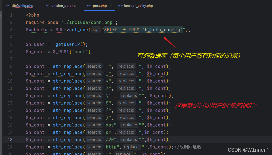272x155 pixels.
Task: Click the $h_user variable on line 5
Action: click(35, 45)
